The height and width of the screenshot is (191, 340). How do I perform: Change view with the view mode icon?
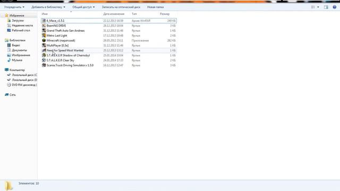313,7
